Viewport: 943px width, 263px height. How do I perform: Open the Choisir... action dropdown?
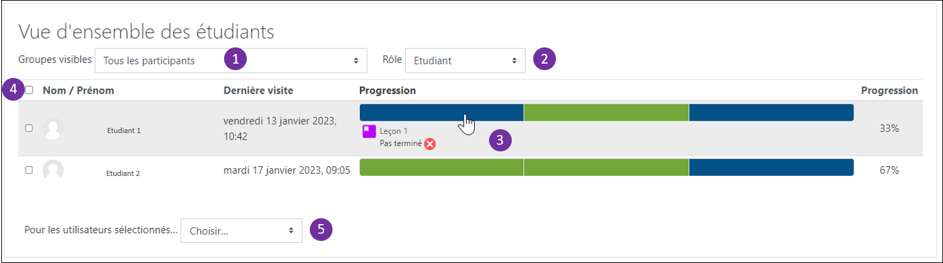[241, 231]
